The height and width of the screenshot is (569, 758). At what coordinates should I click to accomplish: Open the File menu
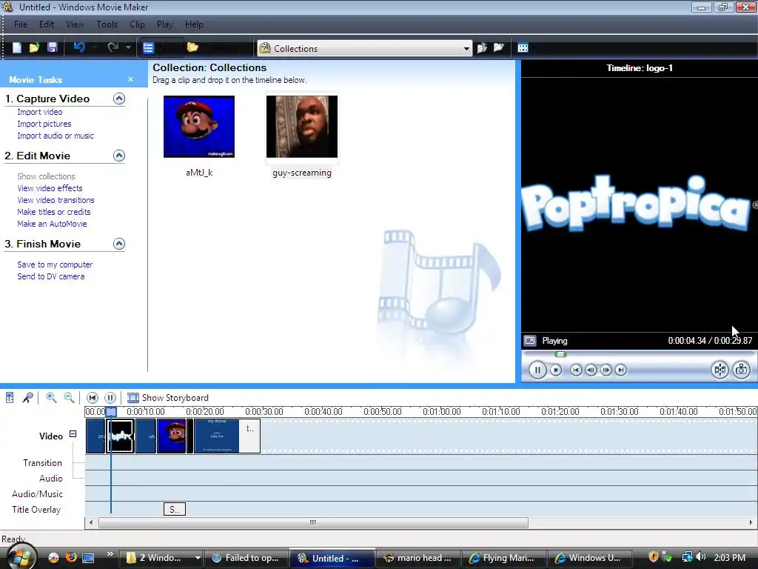[x=20, y=24]
